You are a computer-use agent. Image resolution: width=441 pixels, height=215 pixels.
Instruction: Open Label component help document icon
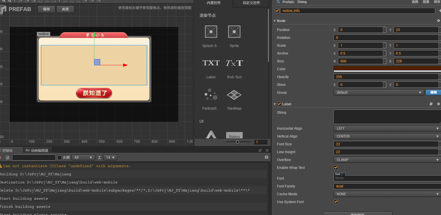pyautogui.click(x=431, y=104)
